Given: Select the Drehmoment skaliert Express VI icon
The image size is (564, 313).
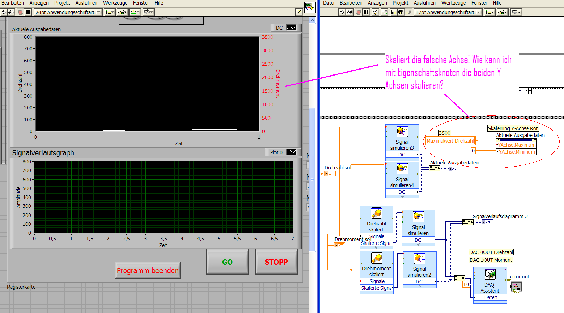Looking at the screenshot, I should 376,258.
